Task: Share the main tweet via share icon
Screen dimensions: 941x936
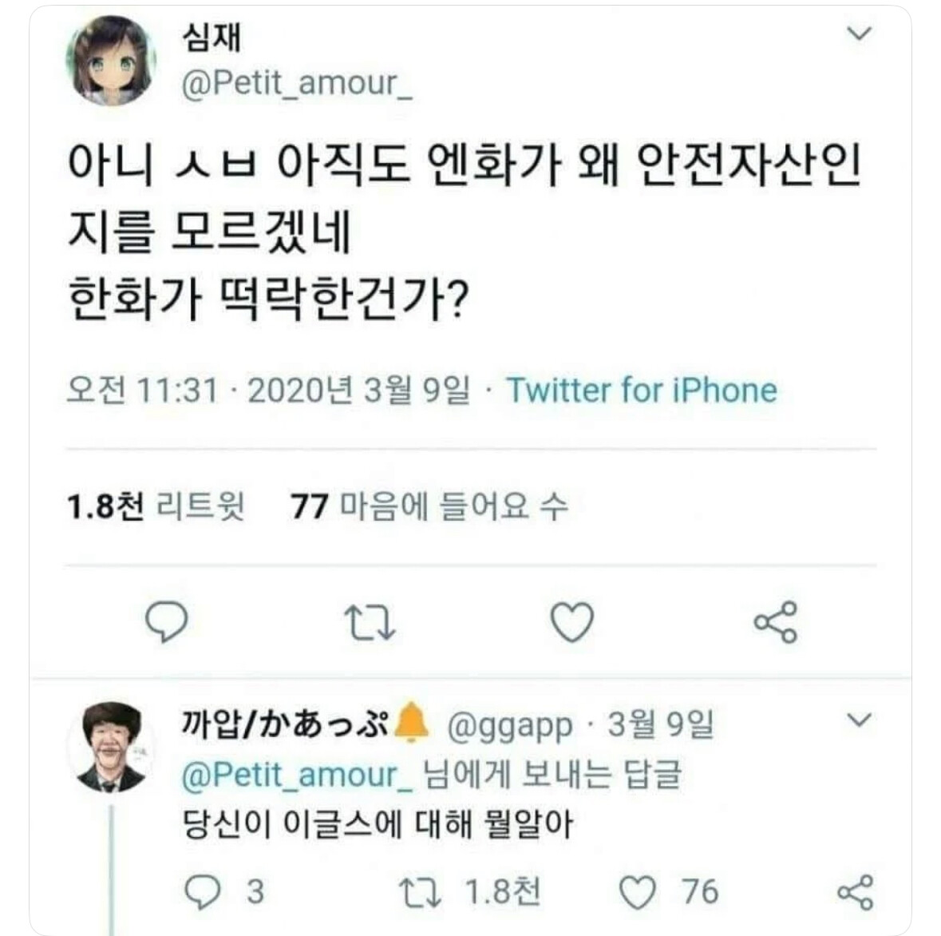Action: [x=775, y=622]
